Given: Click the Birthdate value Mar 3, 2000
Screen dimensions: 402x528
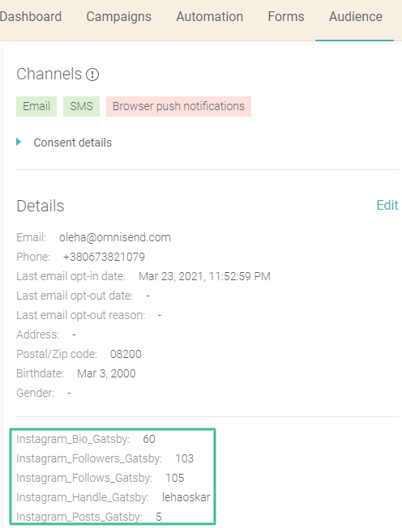Looking at the screenshot, I should [106, 373].
